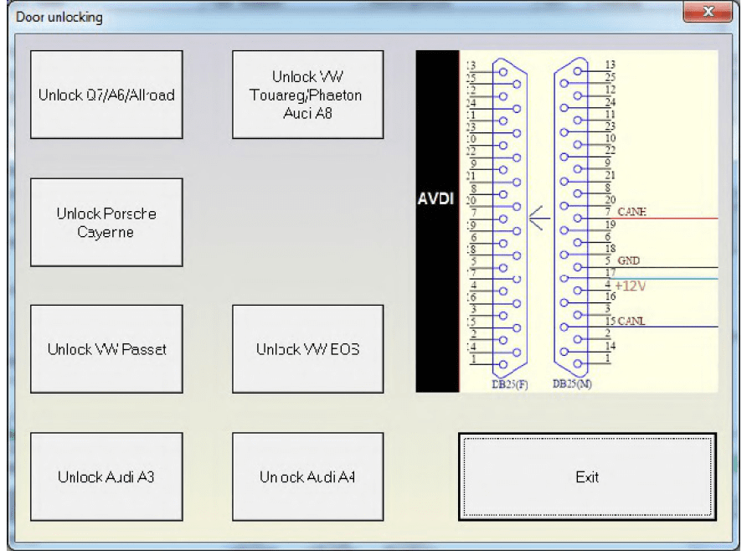Click pin 1 at bottom of DB25(M)
The height and width of the screenshot is (551, 747).
point(608,358)
